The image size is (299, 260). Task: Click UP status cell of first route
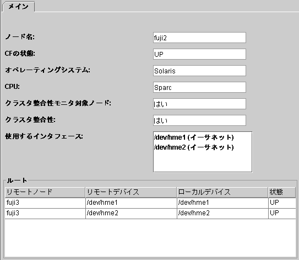(282, 203)
